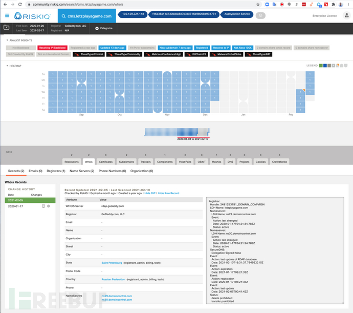Open ns30.domaincontrol.com link

tap(117, 300)
